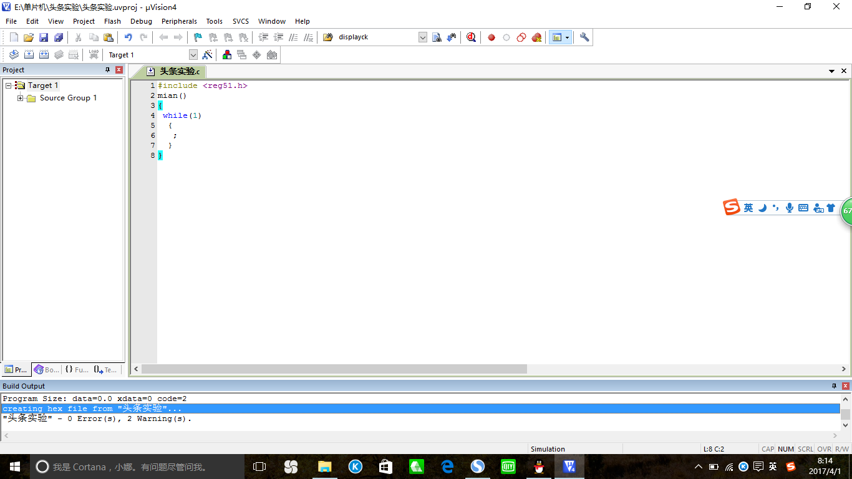Click the Cortana search box
The image size is (852, 479).
(137, 467)
